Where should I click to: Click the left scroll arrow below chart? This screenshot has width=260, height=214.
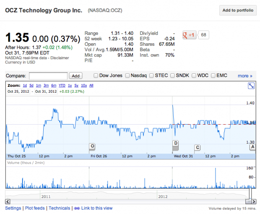8,201
